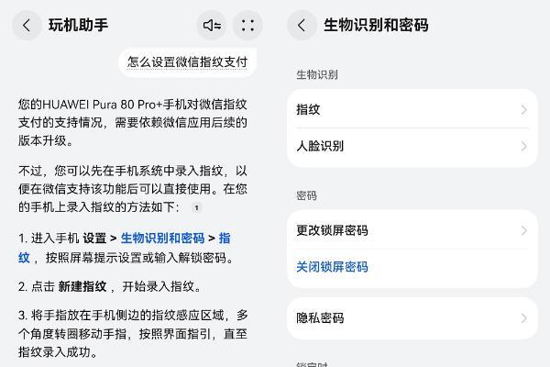Viewport: 550px width, 367px height.
Task: Tap the 生物识别和密码 page title
Action: coord(376,26)
